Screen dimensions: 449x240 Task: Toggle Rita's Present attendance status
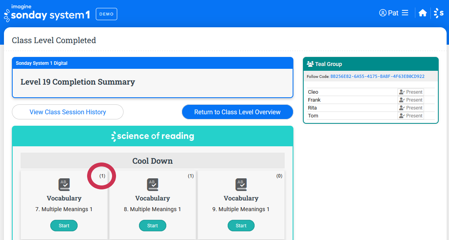(x=411, y=108)
